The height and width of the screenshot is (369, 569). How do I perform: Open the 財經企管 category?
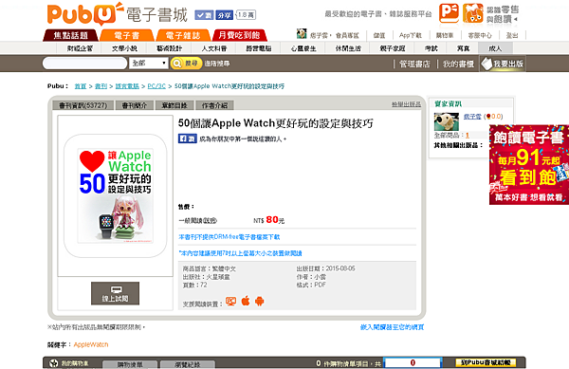tap(80, 48)
